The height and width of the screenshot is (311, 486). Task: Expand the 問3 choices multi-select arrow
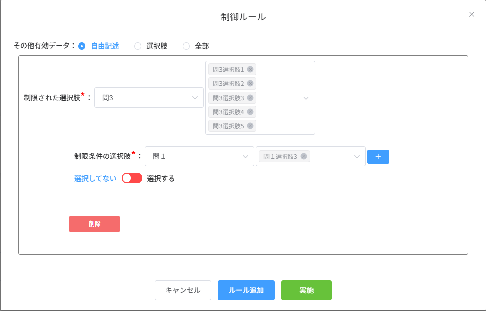click(306, 98)
